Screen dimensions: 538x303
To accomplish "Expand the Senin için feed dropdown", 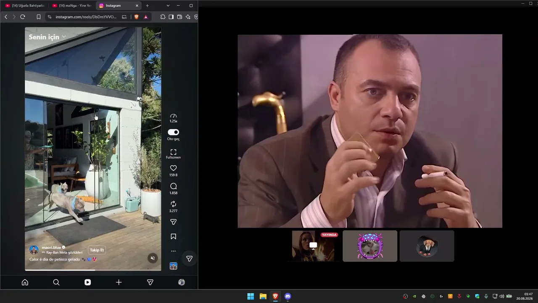I will pyautogui.click(x=47, y=37).
